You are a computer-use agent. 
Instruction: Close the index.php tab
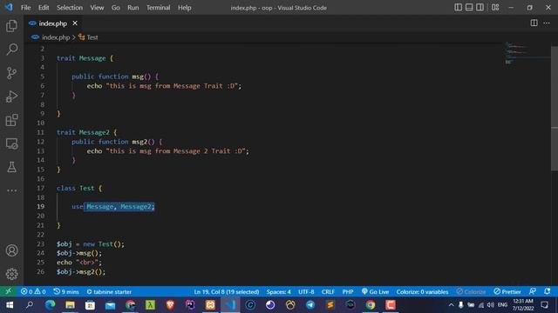(75, 23)
